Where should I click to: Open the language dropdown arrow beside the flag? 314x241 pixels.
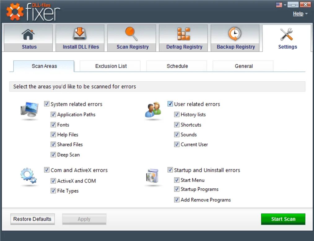[285, 5]
